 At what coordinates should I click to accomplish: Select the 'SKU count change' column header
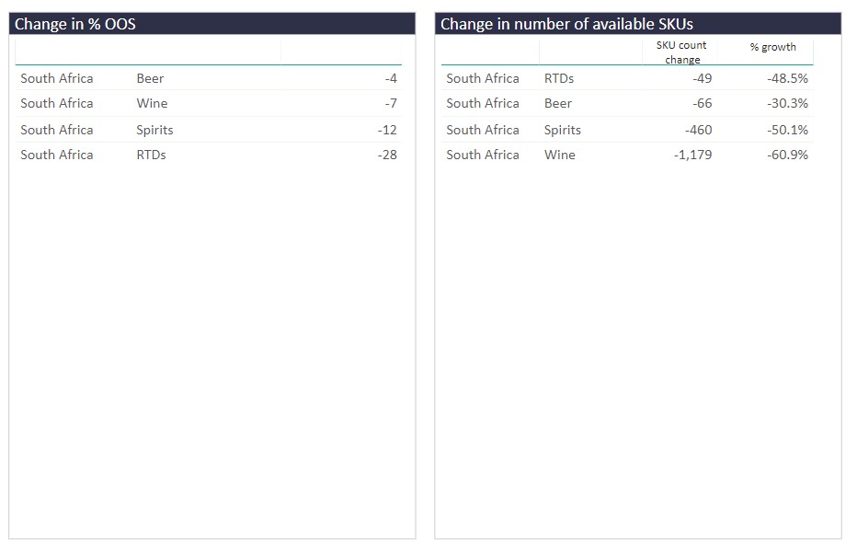tap(681, 52)
